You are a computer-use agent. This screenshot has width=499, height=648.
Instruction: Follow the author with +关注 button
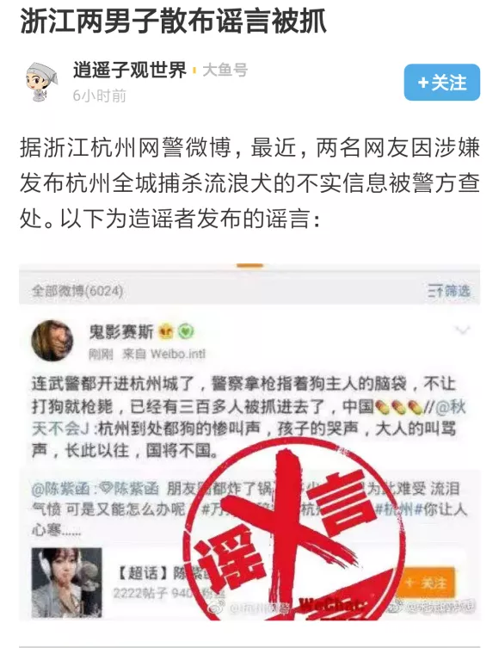coord(441,83)
